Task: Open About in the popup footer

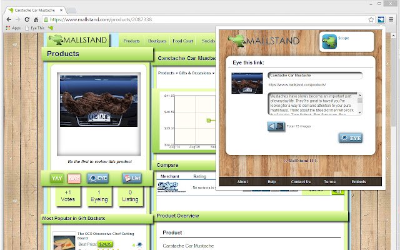Action: pyautogui.click(x=242, y=182)
